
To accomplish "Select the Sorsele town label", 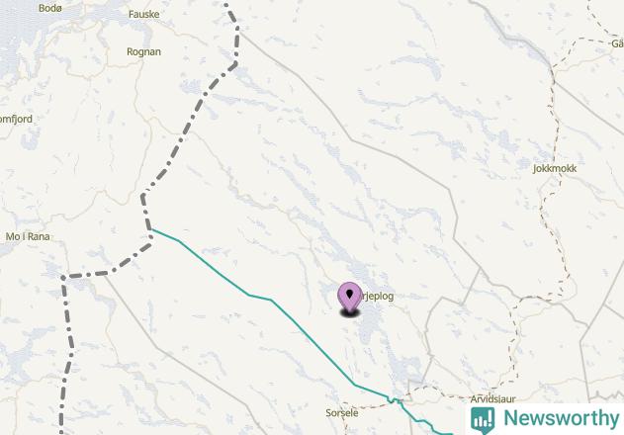I will click(342, 413).
